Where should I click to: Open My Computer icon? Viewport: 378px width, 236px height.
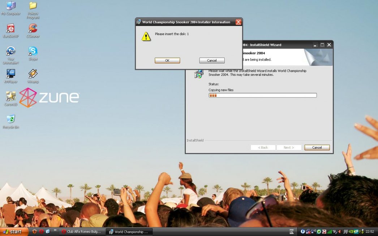(x=11, y=6)
